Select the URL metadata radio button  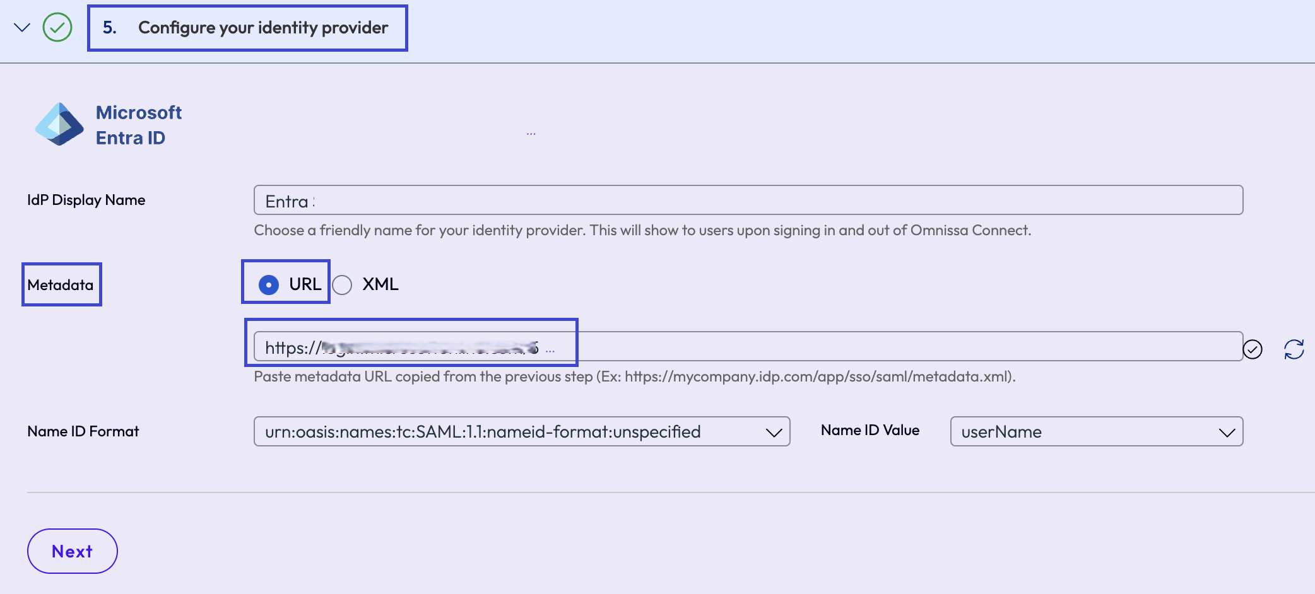coord(269,285)
